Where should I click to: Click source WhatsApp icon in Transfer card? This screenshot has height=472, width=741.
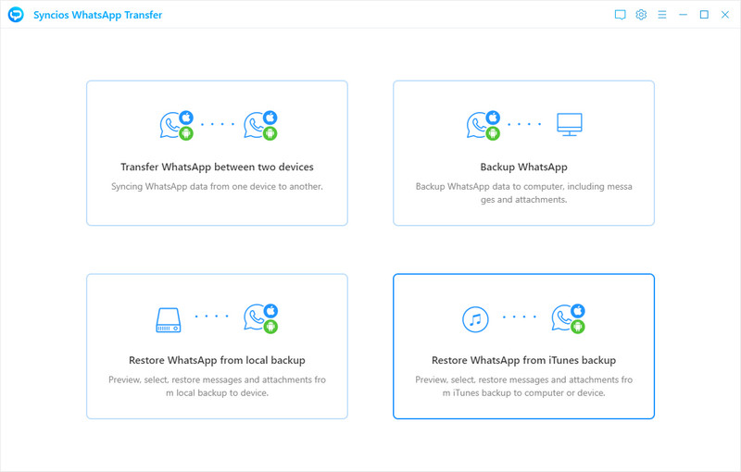pos(176,125)
